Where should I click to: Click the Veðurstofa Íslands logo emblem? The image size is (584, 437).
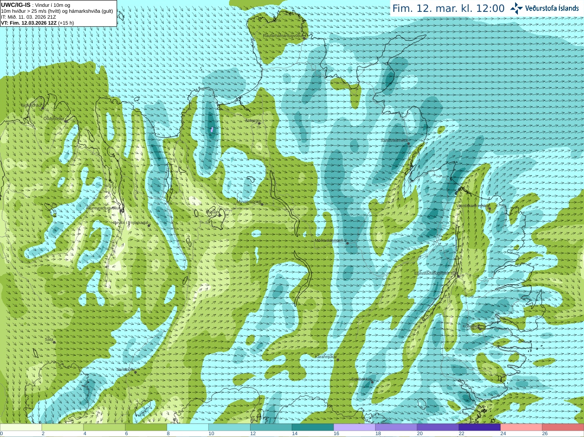[x=516, y=8]
